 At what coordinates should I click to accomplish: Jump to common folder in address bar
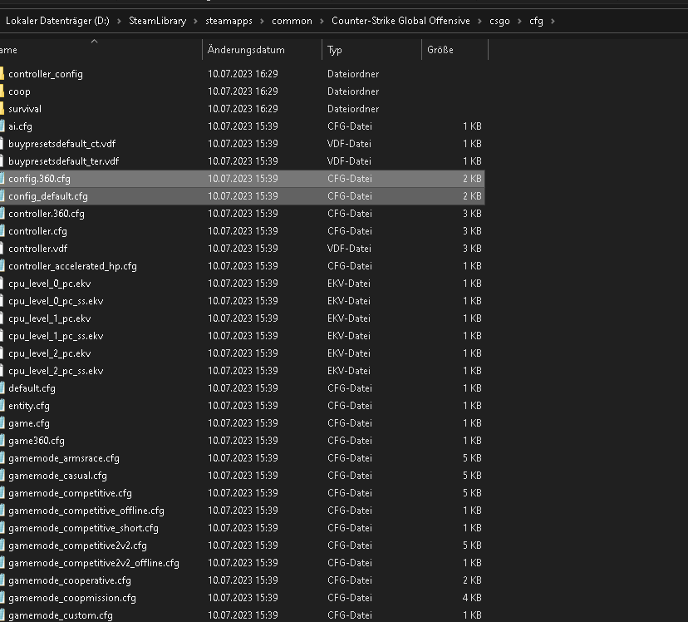click(292, 21)
